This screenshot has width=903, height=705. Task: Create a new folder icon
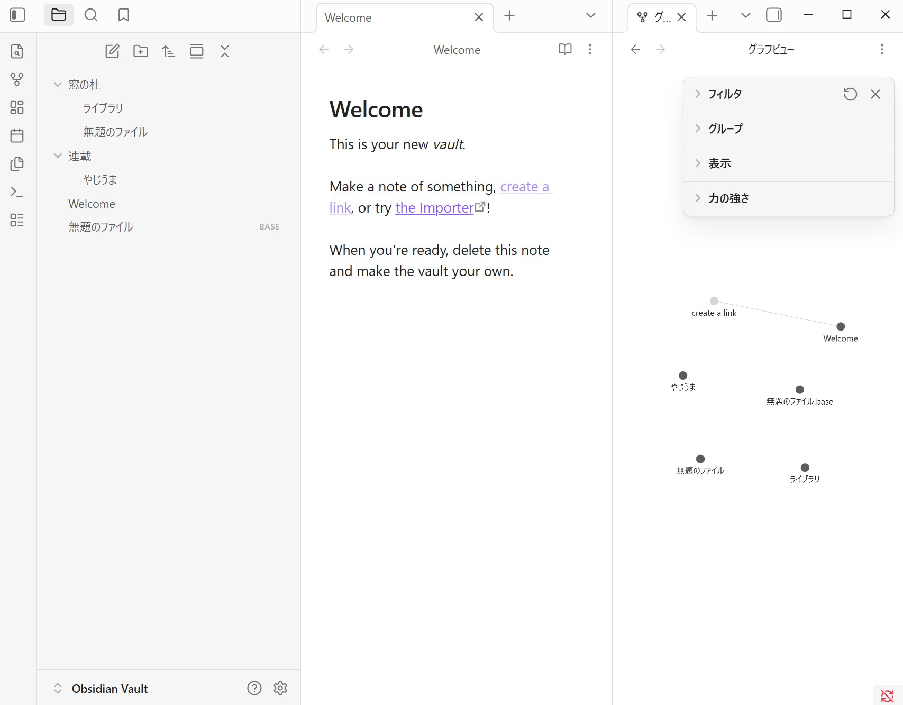pyautogui.click(x=141, y=51)
